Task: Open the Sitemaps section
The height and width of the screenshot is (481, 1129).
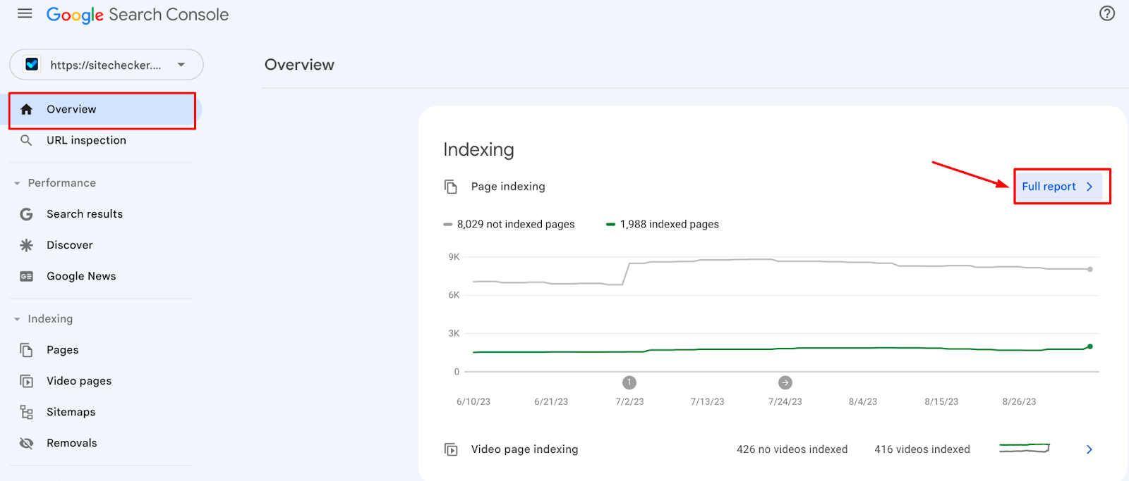Action: [x=71, y=412]
